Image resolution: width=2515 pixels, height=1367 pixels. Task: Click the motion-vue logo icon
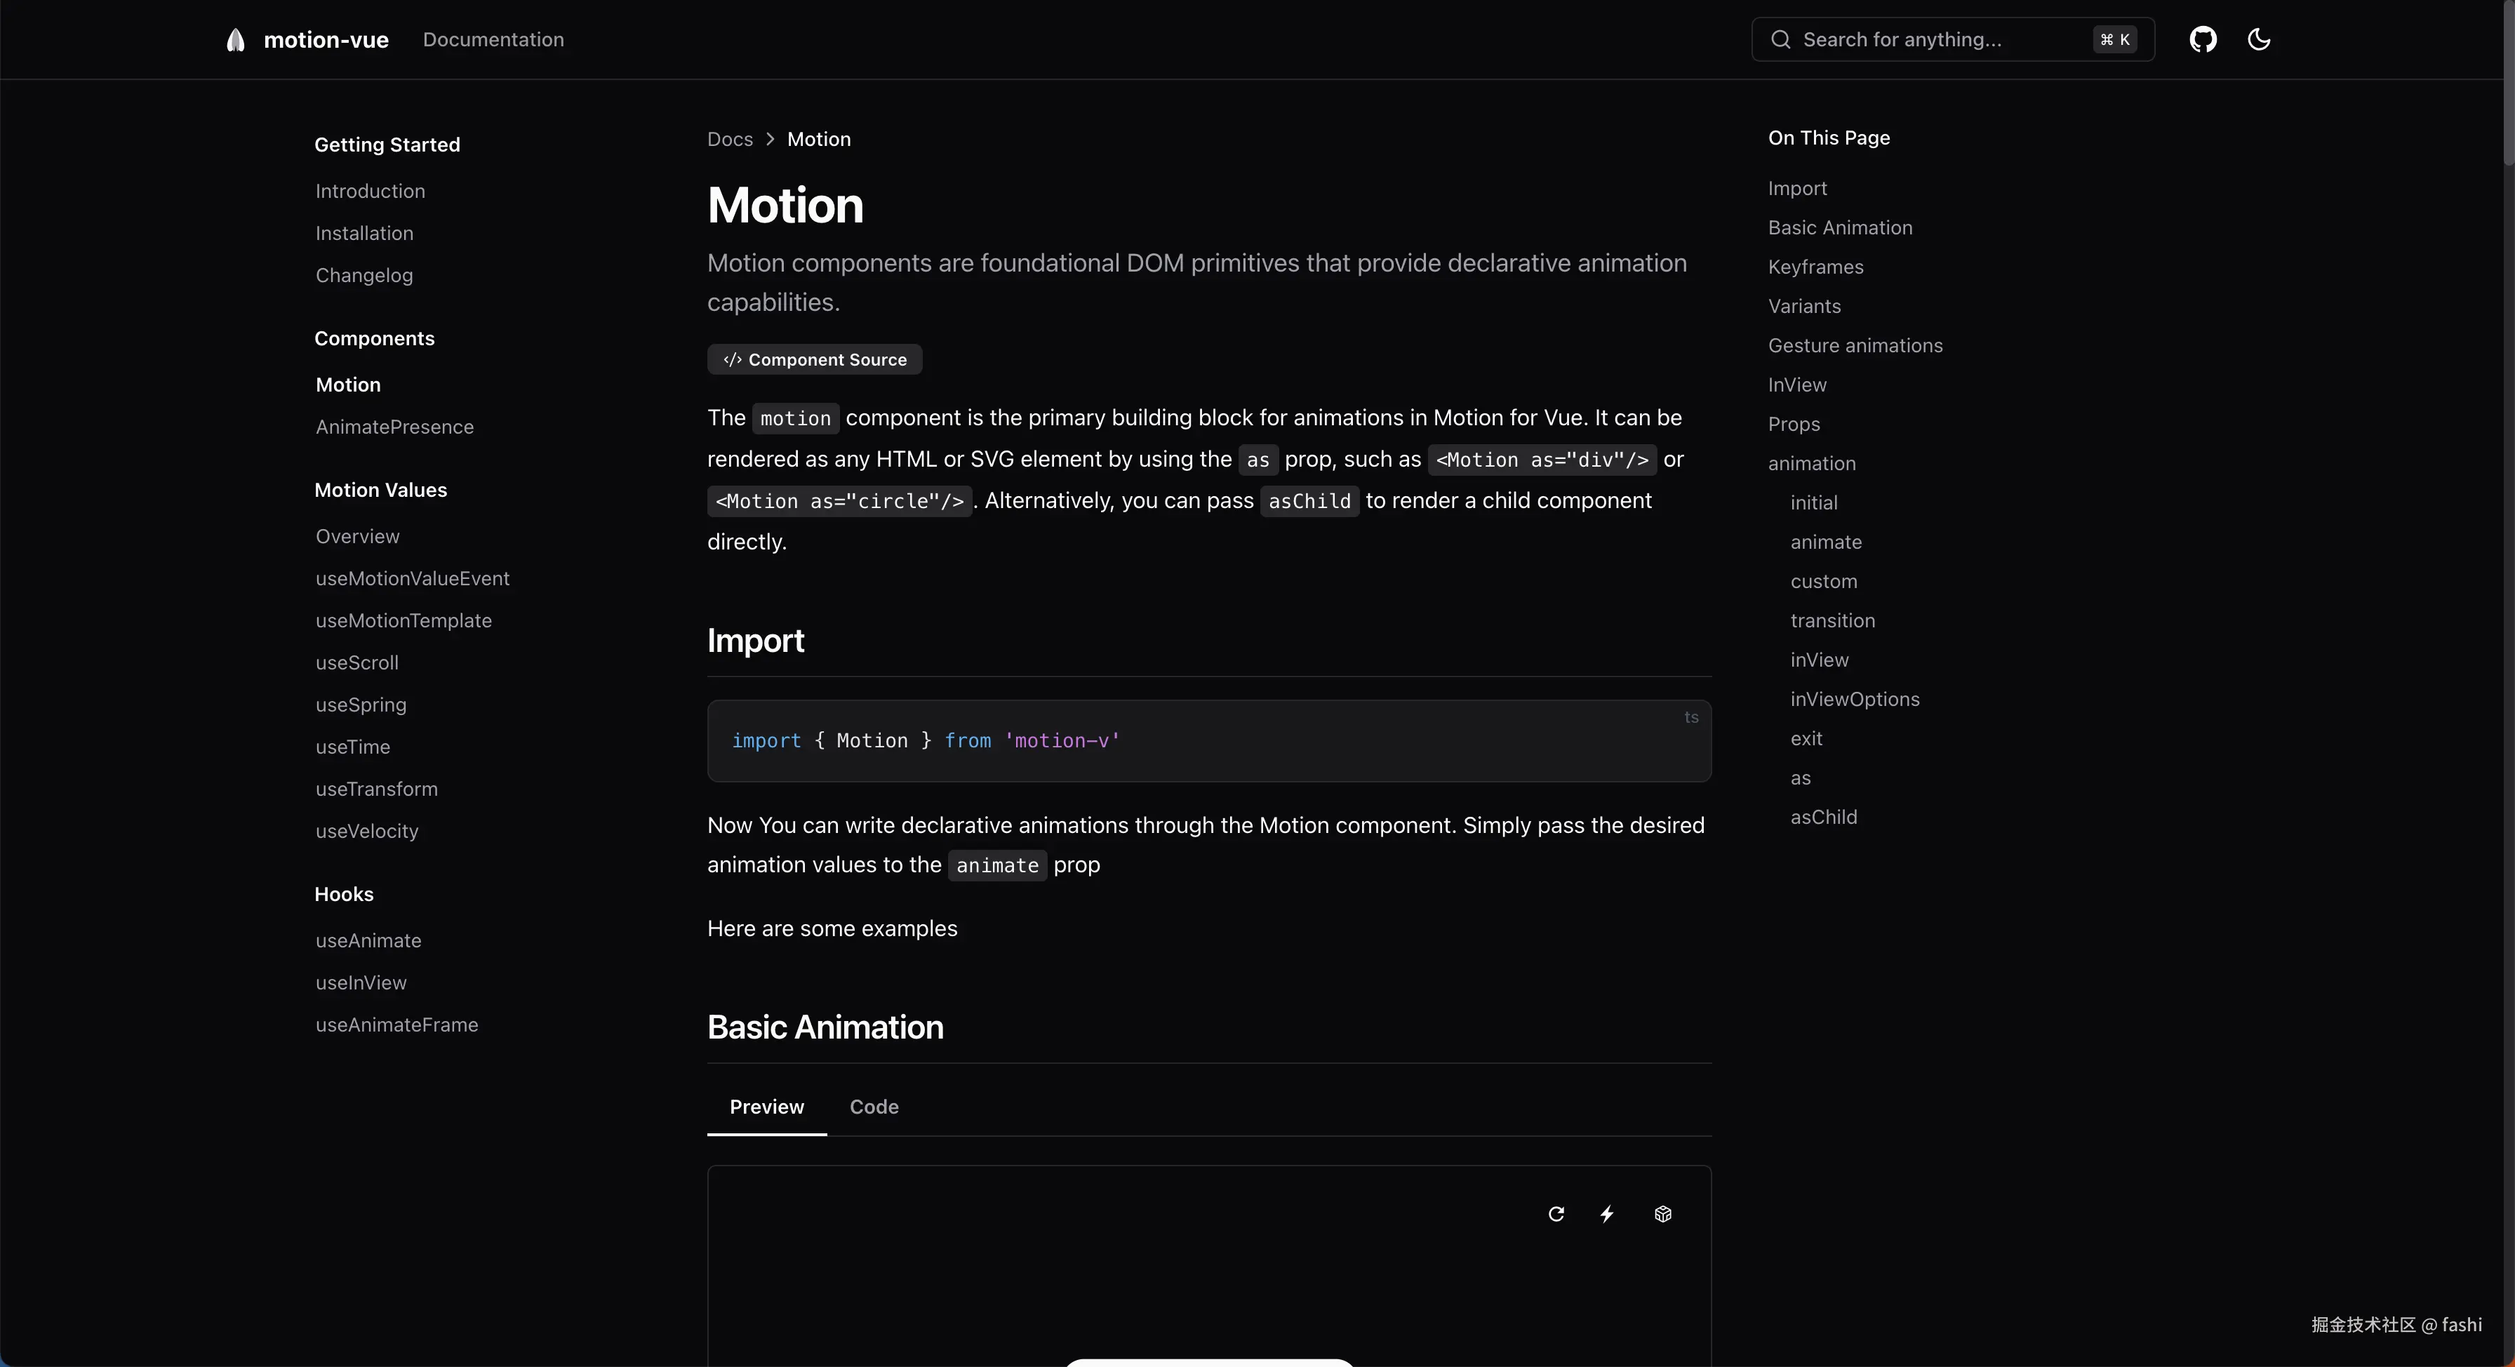point(235,40)
